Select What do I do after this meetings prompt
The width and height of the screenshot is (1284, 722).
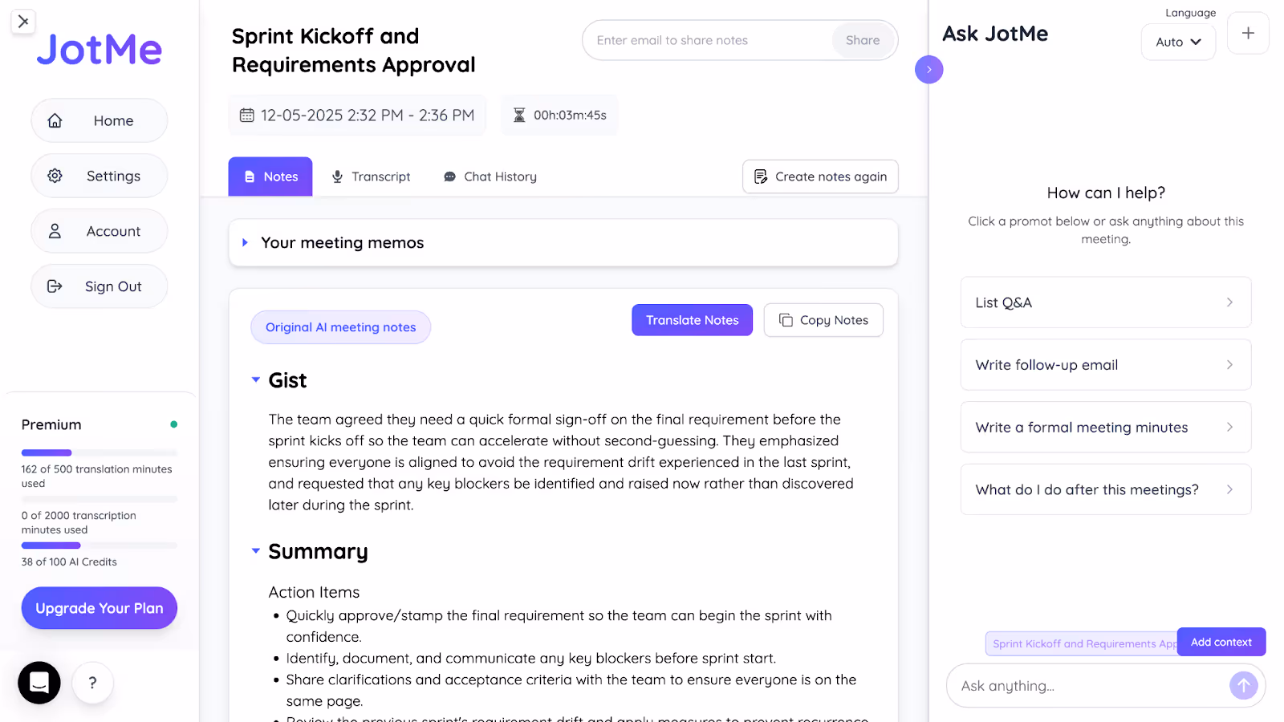(x=1106, y=489)
